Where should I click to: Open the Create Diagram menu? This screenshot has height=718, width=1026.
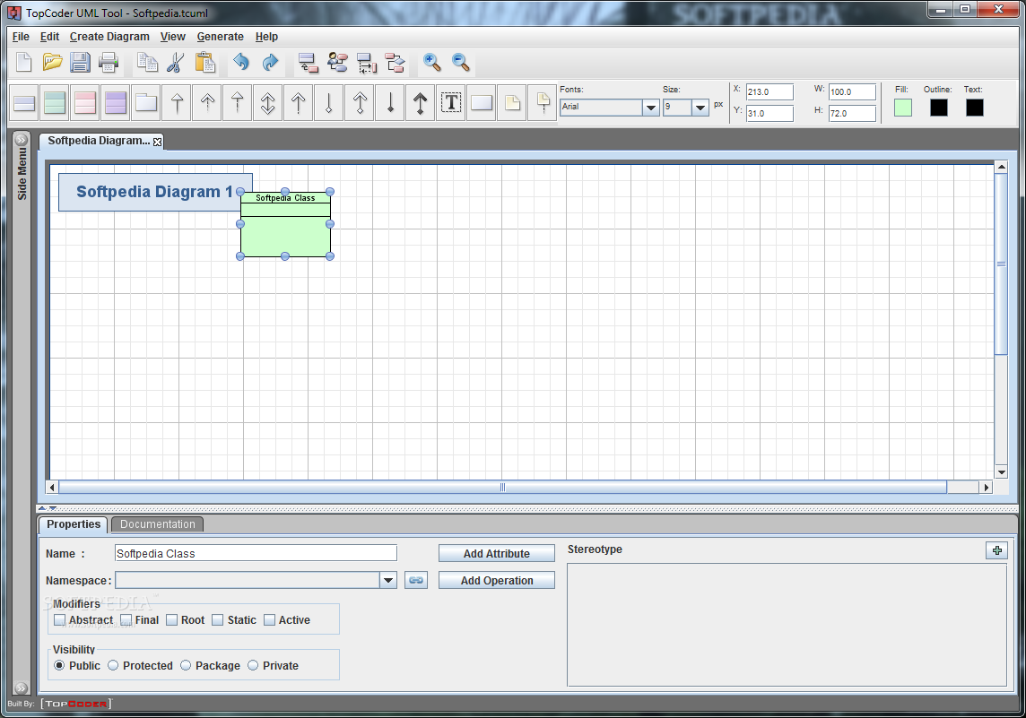click(x=110, y=37)
